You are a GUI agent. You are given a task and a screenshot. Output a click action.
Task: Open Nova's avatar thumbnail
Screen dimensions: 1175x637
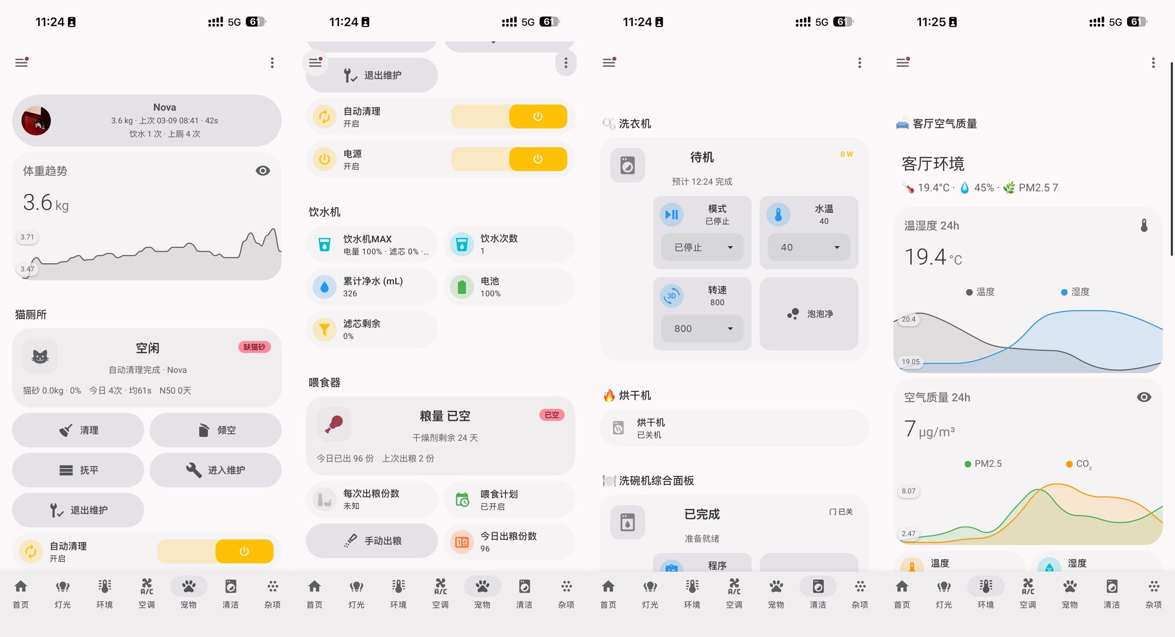(36, 121)
